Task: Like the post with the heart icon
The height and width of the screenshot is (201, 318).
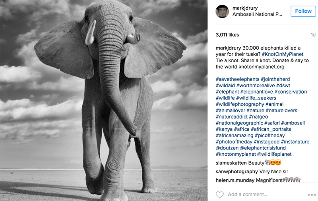Action: [x=220, y=195]
